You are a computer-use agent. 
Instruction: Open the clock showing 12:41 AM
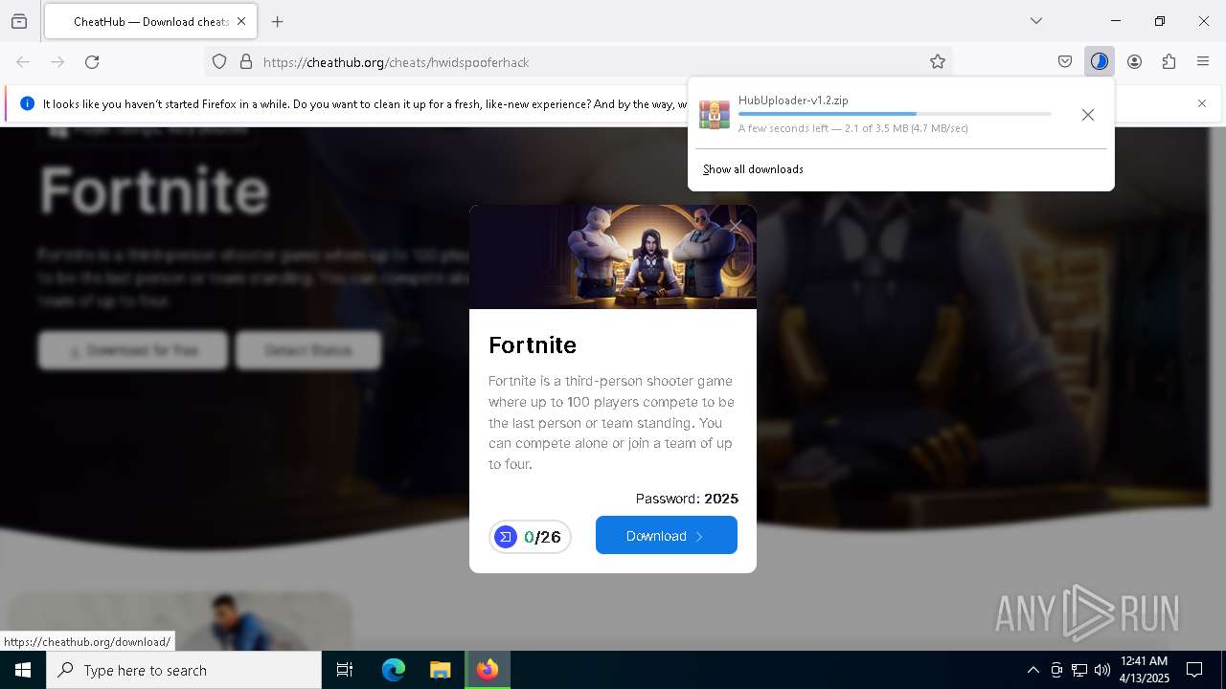[x=1144, y=670]
